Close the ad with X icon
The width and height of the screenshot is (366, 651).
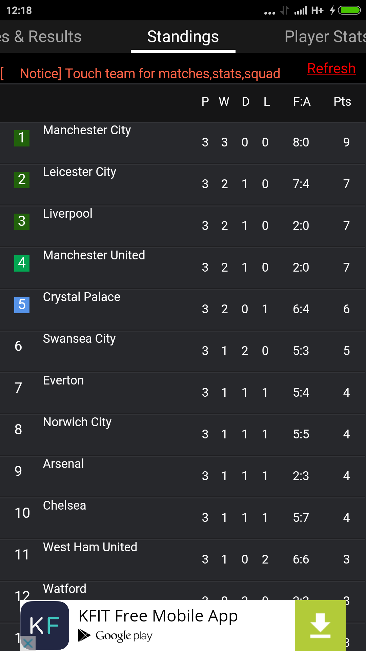pyautogui.click(x=28, y=643)
